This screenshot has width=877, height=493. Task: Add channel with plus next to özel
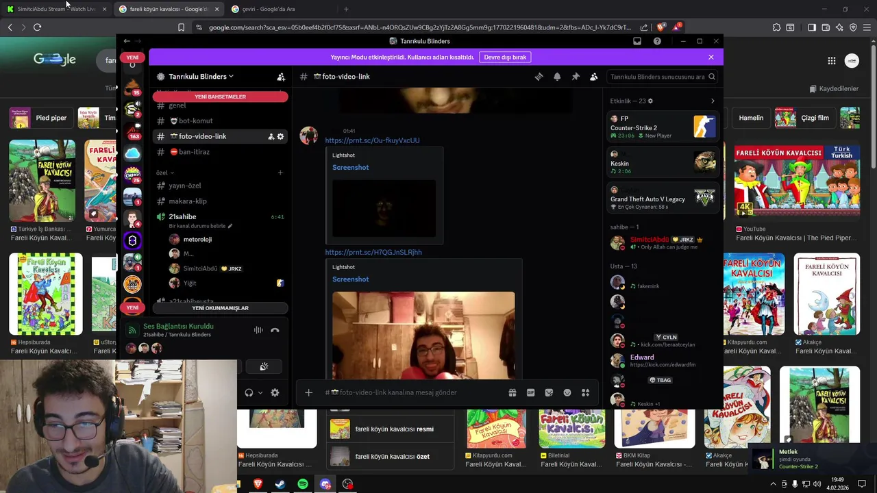(280, 173)
